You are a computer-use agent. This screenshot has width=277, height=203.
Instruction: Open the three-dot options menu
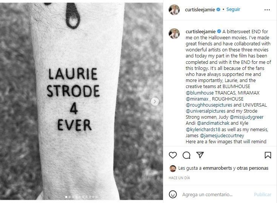267,10
